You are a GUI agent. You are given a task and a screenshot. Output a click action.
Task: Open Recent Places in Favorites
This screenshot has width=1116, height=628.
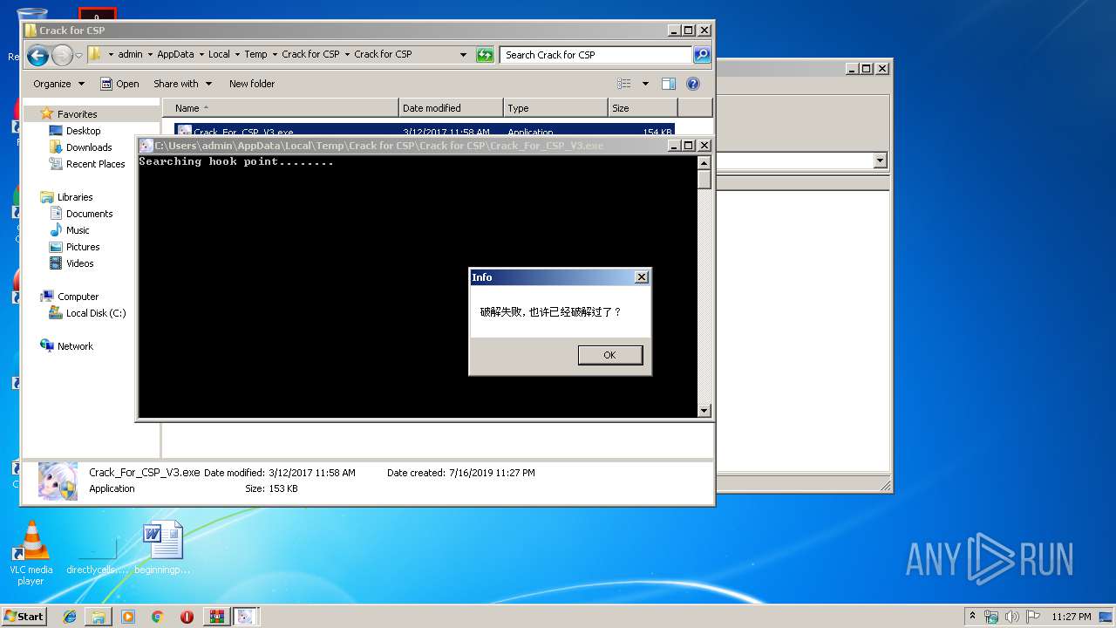click(x=95, y=164)
